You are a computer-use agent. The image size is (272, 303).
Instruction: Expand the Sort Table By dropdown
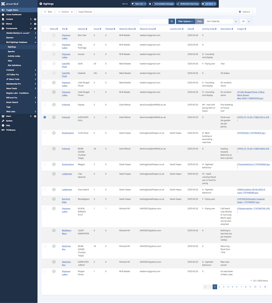pyautogui.click(x=221, y=21)
